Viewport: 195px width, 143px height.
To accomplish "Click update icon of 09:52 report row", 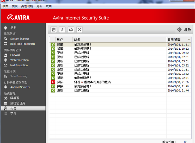I will pos(53,53).
